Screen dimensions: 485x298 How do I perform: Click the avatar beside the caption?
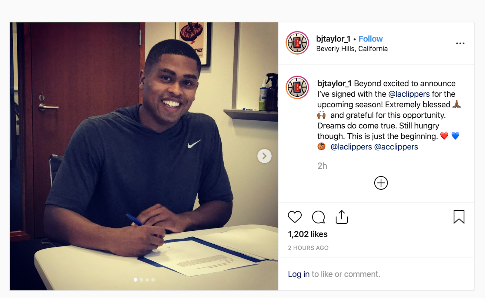tap(297, 88)
